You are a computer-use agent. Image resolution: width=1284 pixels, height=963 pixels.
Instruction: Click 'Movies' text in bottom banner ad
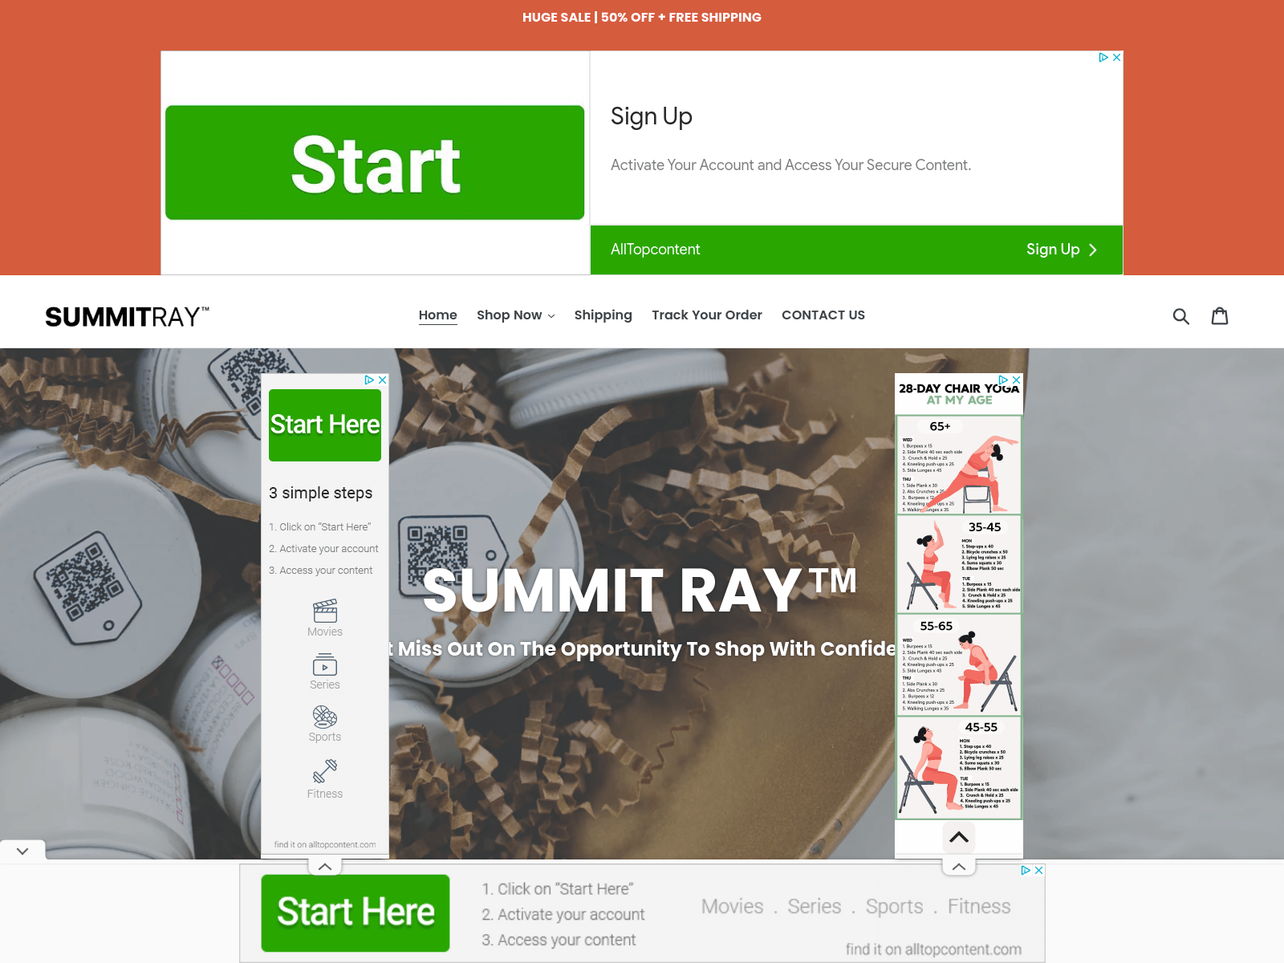click(733, 907)
